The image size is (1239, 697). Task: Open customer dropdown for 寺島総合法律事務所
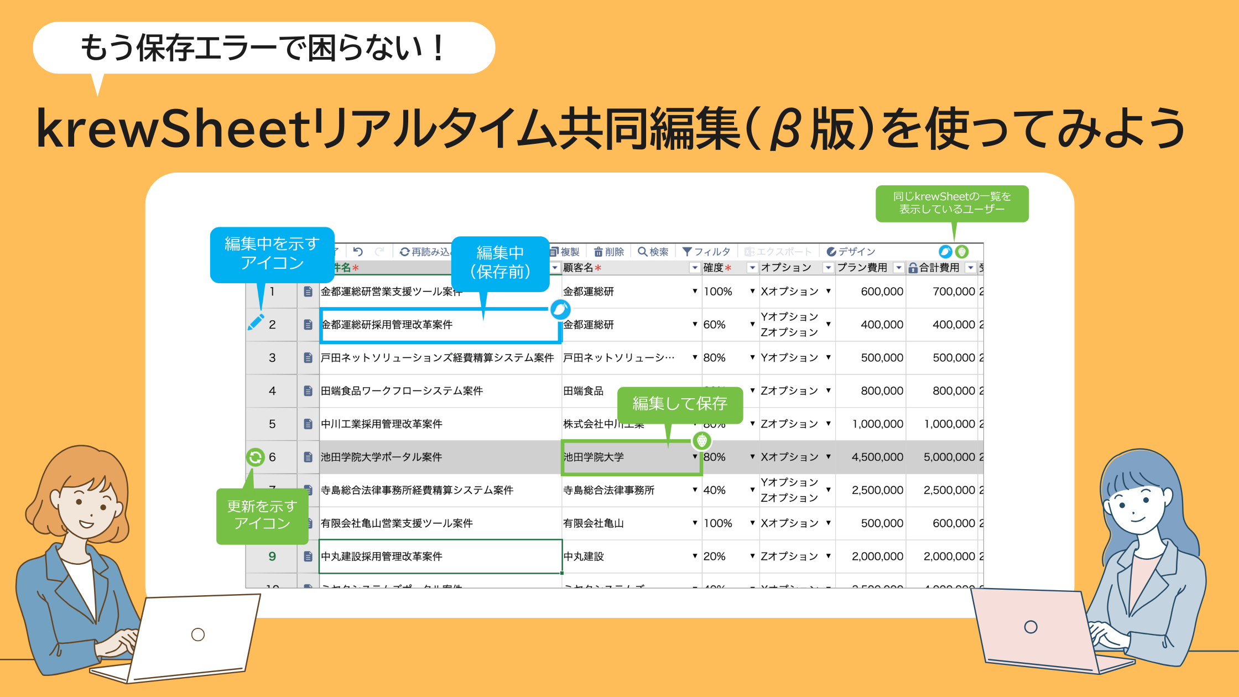[695, 490]
